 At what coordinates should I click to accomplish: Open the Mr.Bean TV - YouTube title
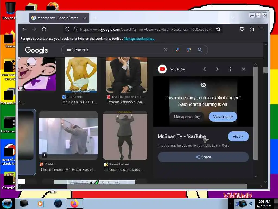[x=182, y=136]
